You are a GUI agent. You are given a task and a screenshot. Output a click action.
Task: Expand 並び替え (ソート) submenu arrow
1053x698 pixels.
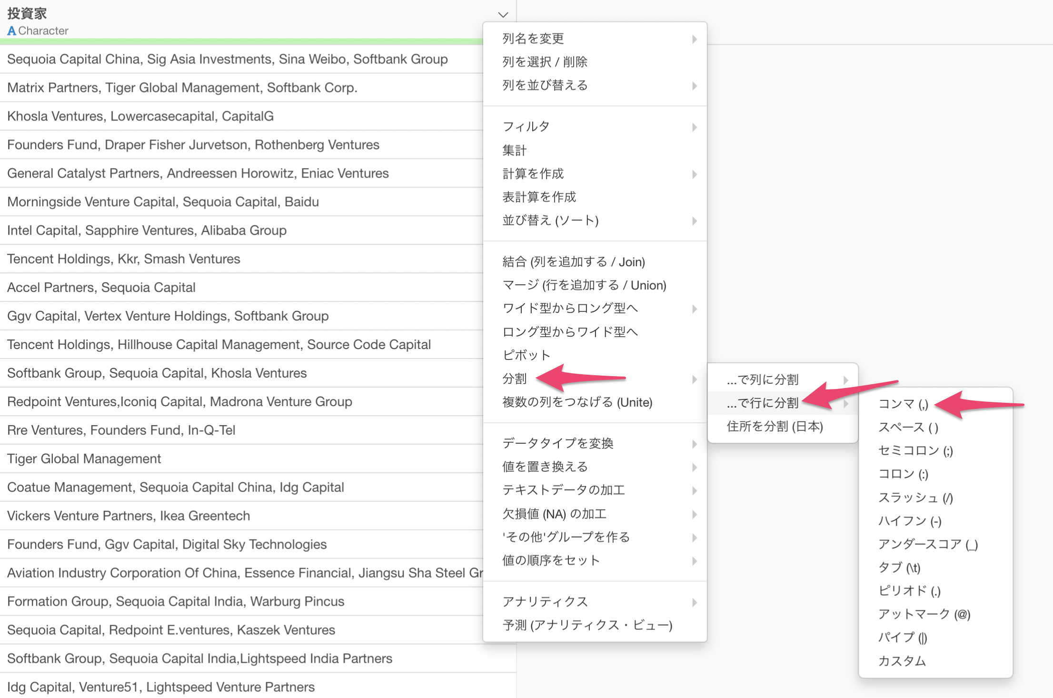tap(695, 220)
